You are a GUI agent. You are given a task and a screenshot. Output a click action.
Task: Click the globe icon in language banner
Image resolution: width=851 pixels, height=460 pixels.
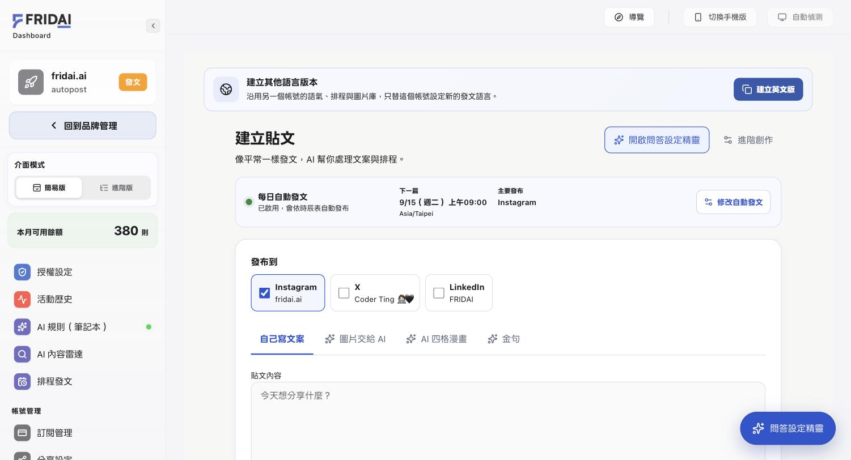226,90
